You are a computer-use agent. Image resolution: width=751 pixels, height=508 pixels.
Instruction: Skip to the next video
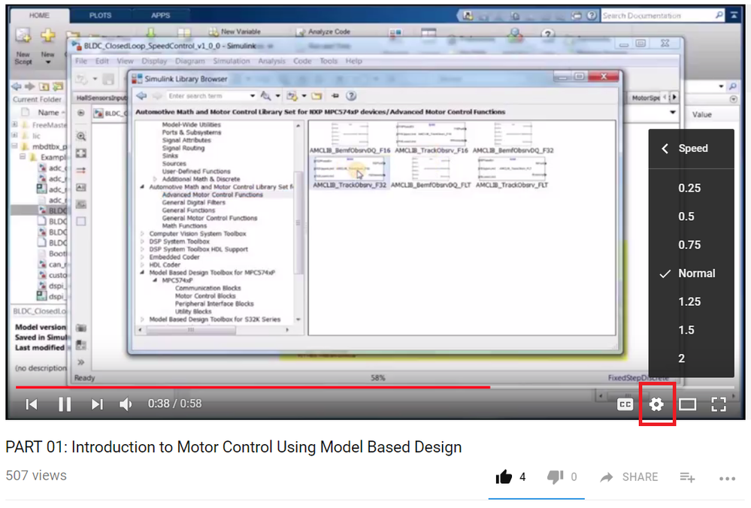97,404
